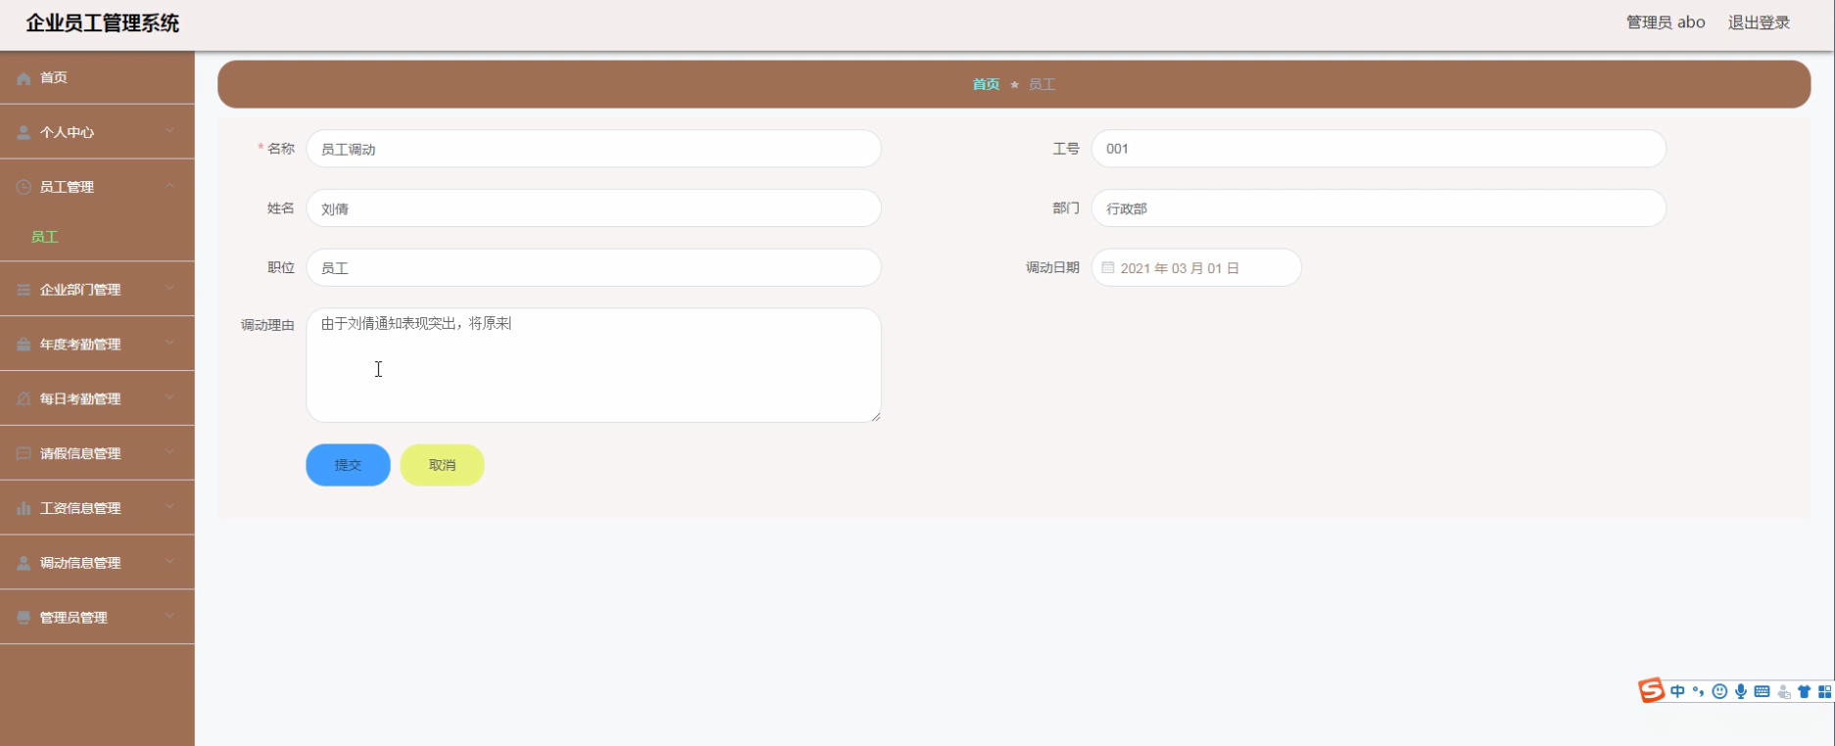
Task: Focus the 姓名 input field
Action: pyautogui.click(x=594, y=209)
